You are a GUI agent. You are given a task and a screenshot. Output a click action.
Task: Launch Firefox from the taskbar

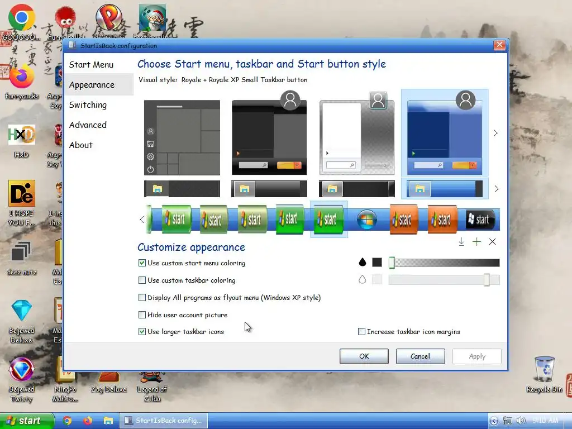tap(88, 421)
